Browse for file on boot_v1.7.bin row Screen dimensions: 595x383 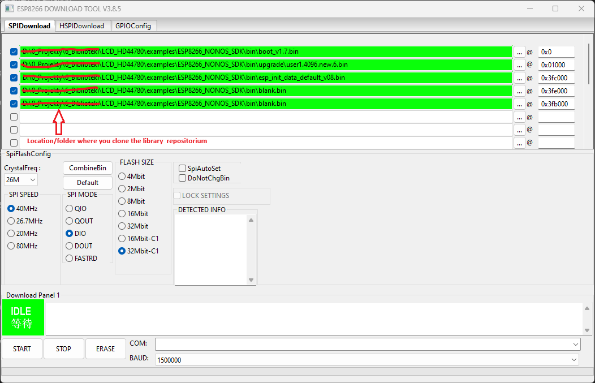pos(519,52)
